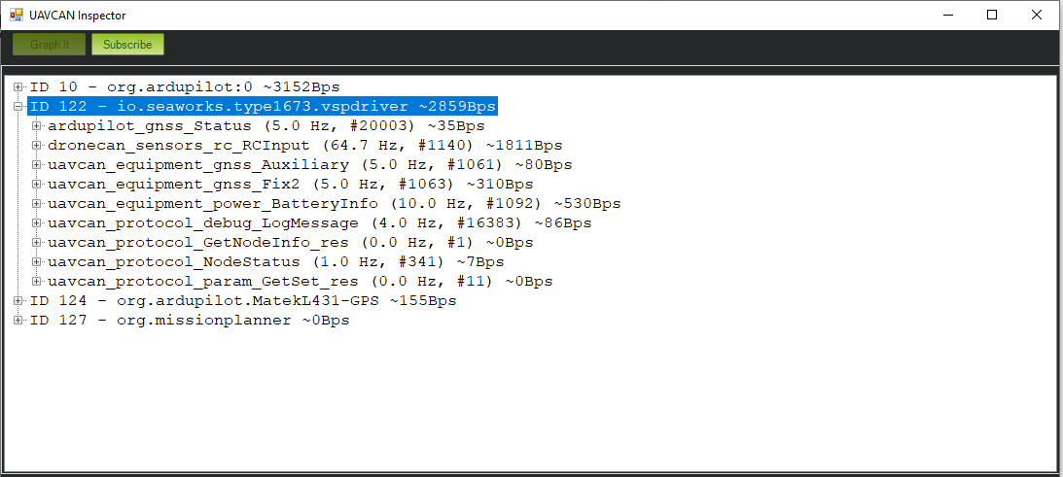Expand the ID 10 org.ardupilot node
Image resolution: width=1063 pixels, height=477 pixels.
click(x=18, y=86)
